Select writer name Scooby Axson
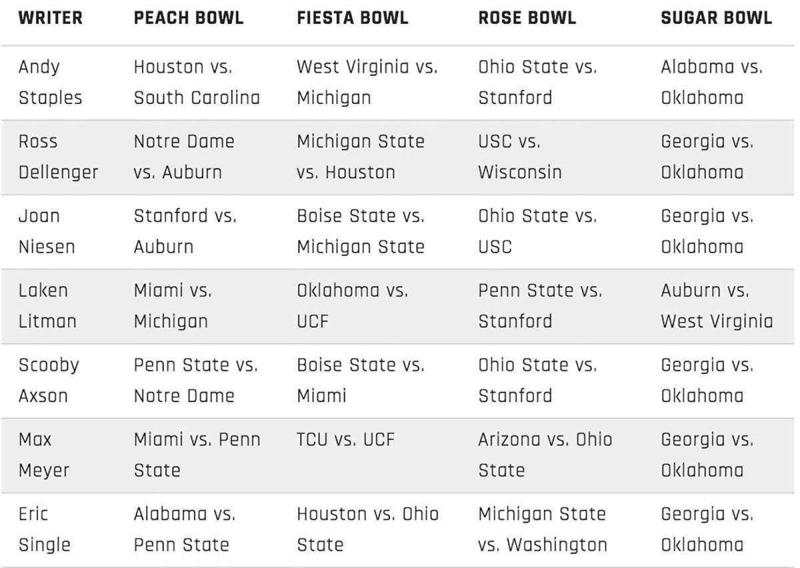 [x=48, y=381]
